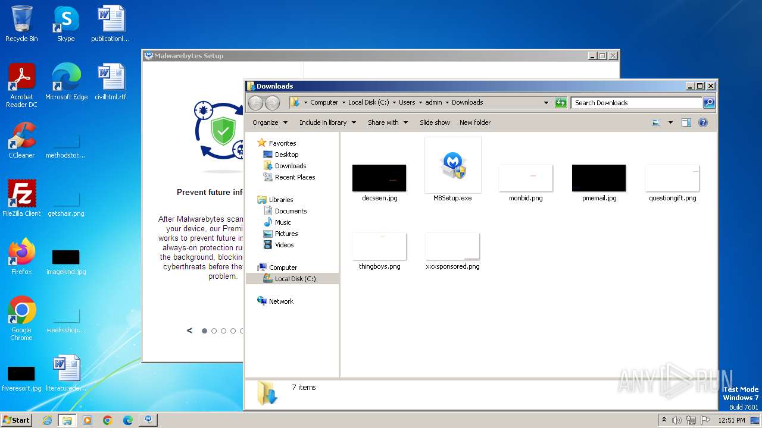
Task: Open Internet Explorer from taskbar
Action: coord(47,420)
